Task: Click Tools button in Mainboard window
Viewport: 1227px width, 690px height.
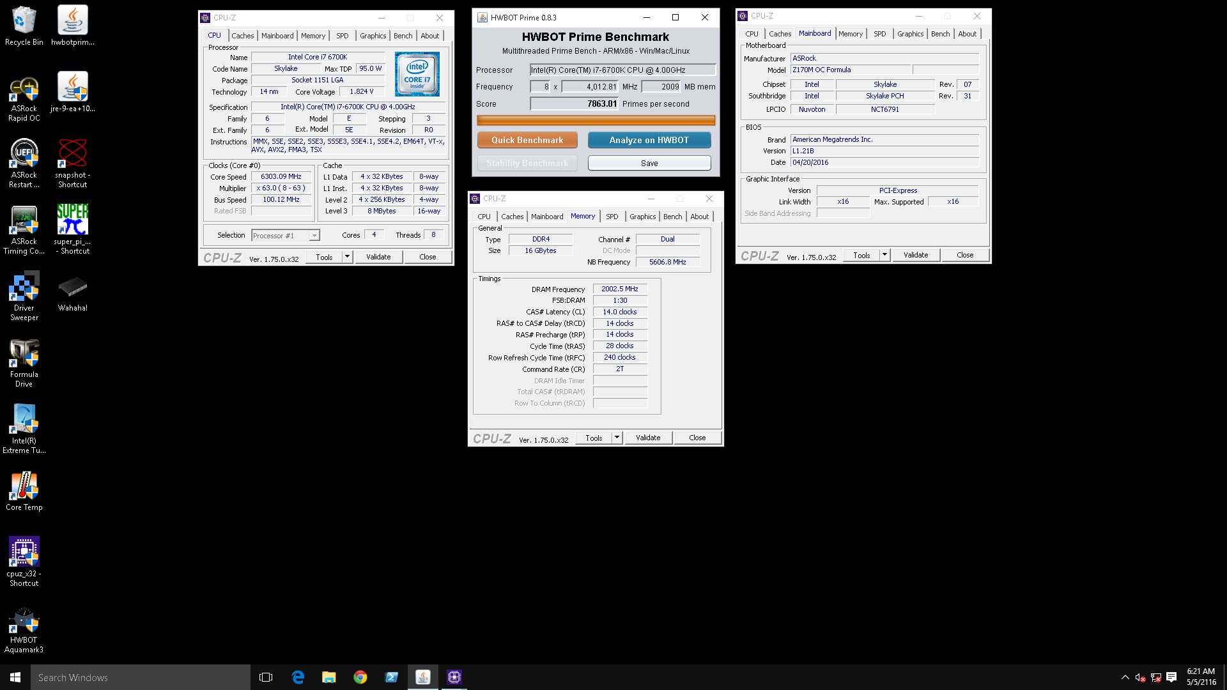Action: point(861,255)
